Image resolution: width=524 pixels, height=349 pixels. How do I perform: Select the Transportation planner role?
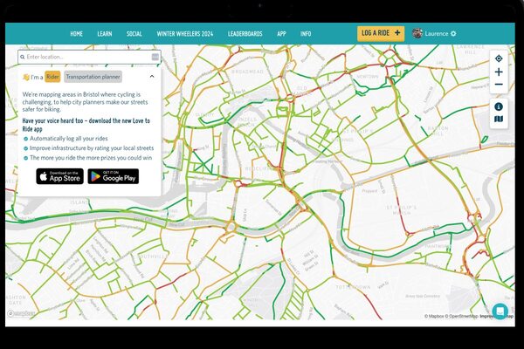coord(93,77)
